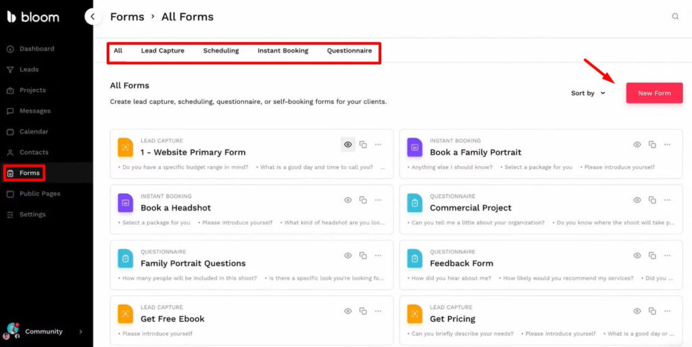Screen dimensions: 692x347
Task: Click the Forms breadcrumb link
Action: point(127,17)
